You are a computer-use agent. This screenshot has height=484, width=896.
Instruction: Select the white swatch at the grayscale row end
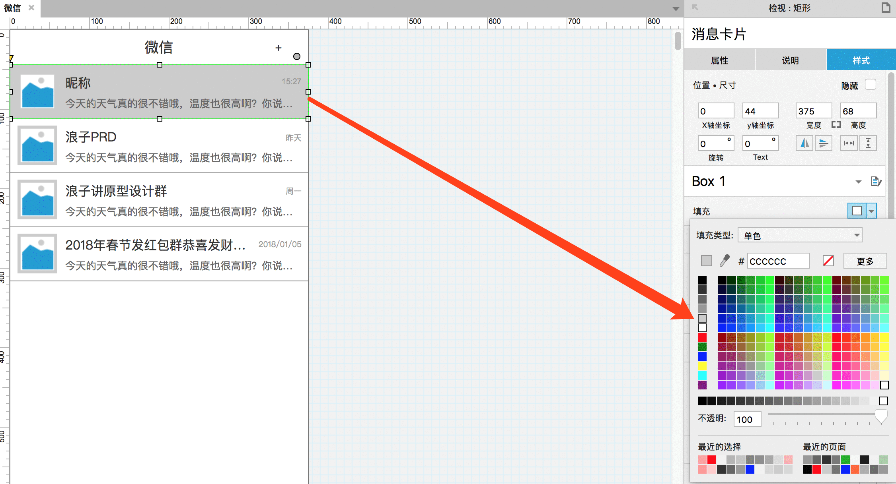point(884,401)
